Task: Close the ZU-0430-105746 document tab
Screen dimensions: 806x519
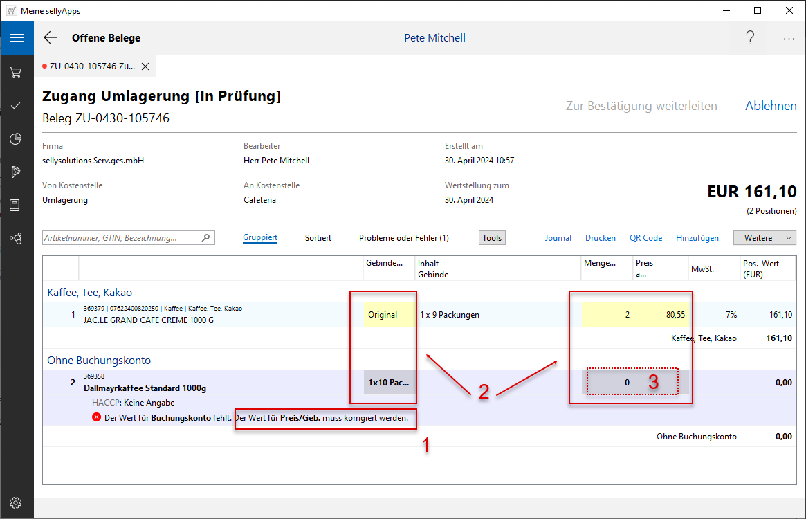Action: [x=145, y=66]
